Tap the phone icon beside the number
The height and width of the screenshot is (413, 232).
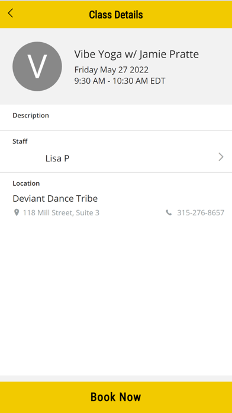point(169,212)
